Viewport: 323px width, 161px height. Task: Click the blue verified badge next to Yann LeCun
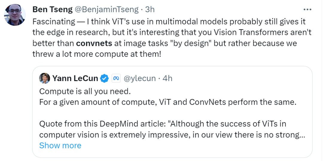[x=104, y=78]
